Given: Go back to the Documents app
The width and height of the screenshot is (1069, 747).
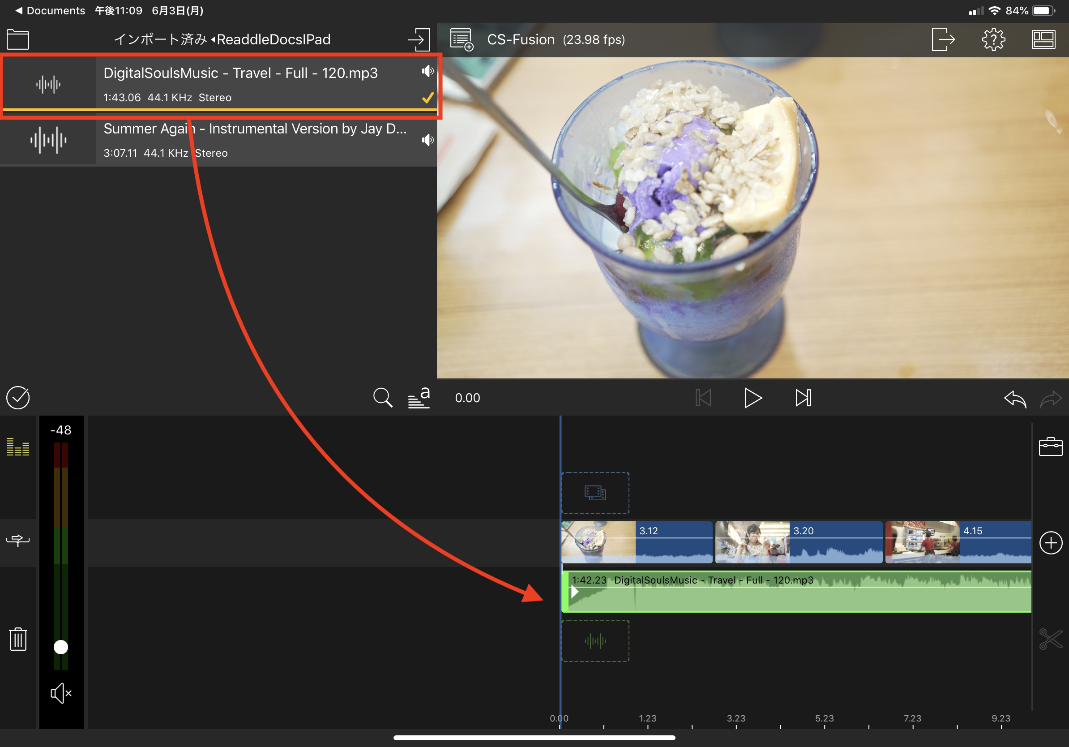Looking at the screenshot, I should (x=50, y=10).
